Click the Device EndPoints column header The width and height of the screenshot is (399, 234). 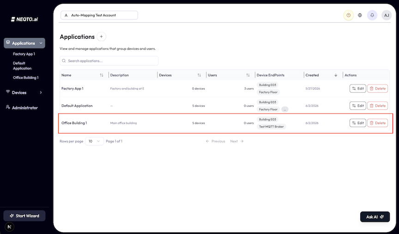(271, 75)
